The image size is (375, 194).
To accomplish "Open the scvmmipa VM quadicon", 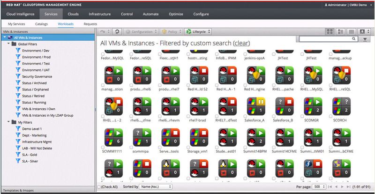I will coord(142,137).
